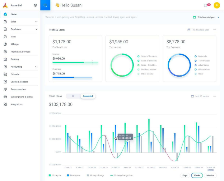Open Profit & Loss three-dot options menu
Screen dimensions: 224x181
click(215, 30)
